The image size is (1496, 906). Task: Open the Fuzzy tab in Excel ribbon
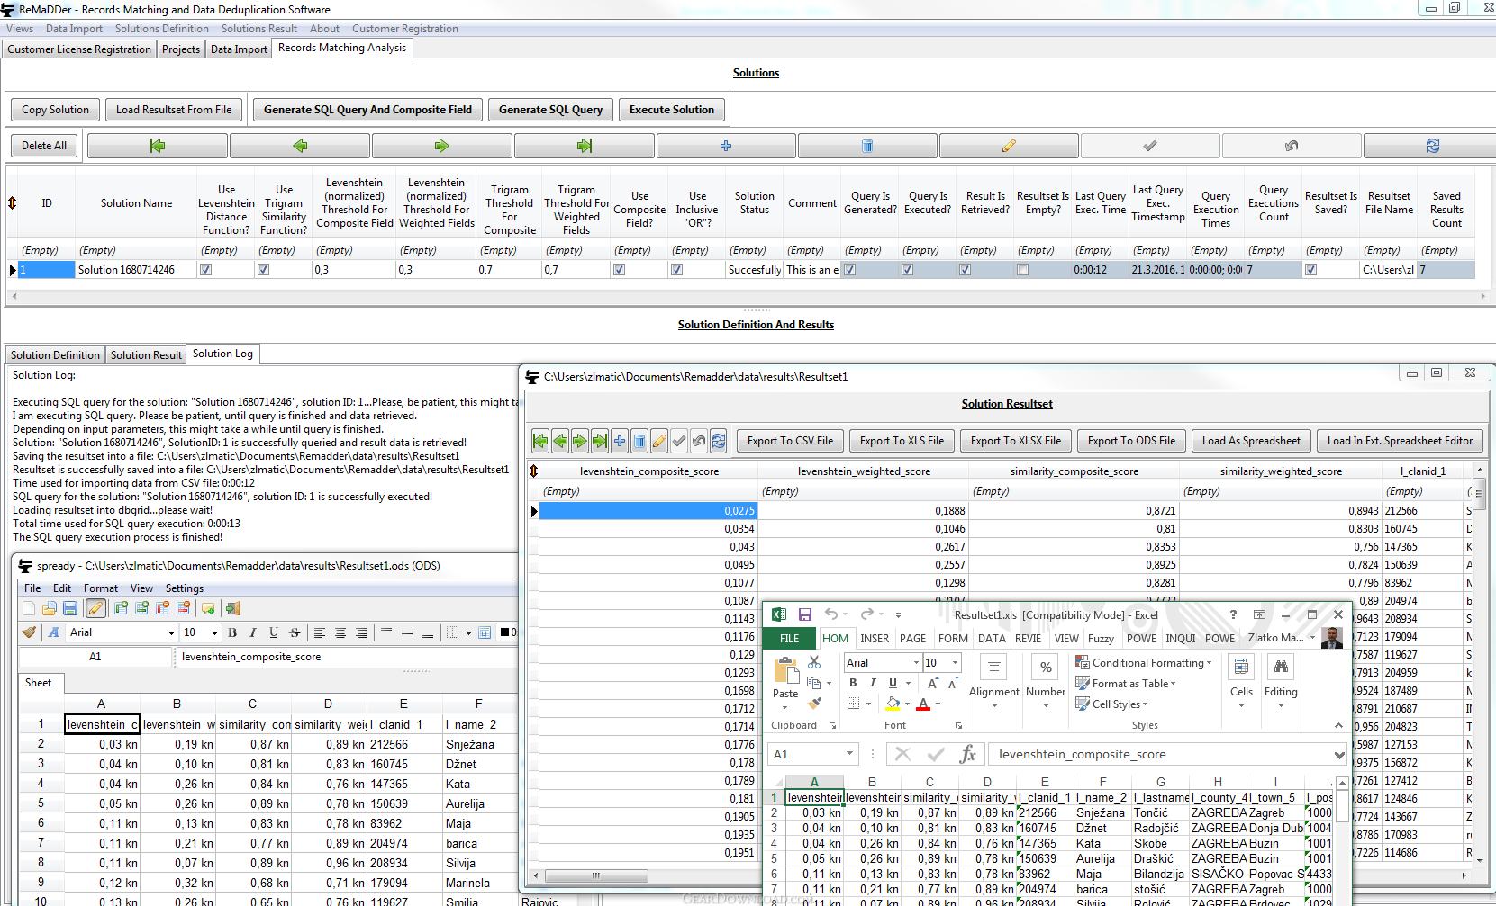tap(1101, 639)
